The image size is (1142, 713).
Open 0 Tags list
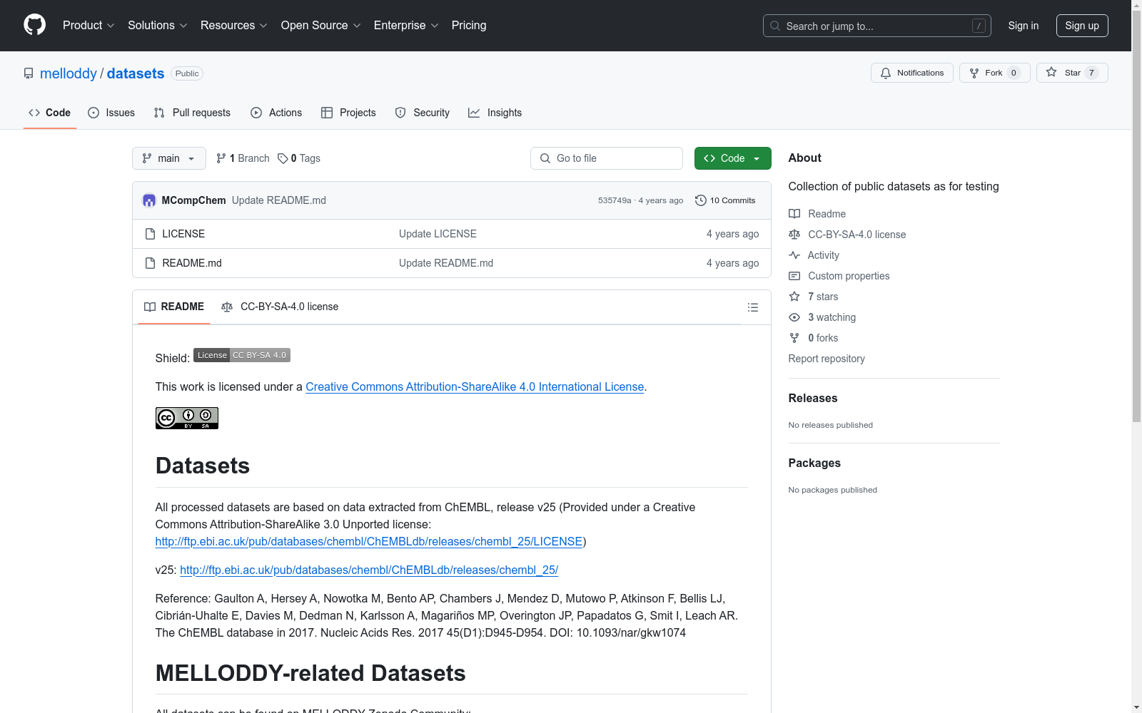(299, 158)
